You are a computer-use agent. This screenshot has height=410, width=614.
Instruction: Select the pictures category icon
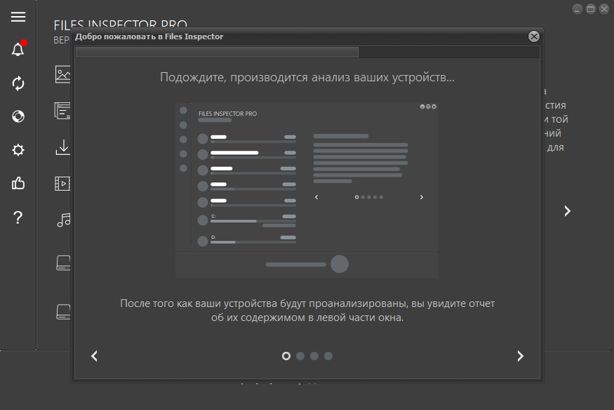[x=63, y=74]
